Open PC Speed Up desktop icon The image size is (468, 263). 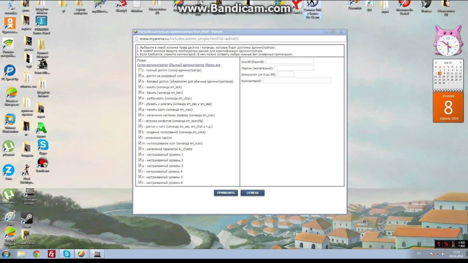coord(10,72)
